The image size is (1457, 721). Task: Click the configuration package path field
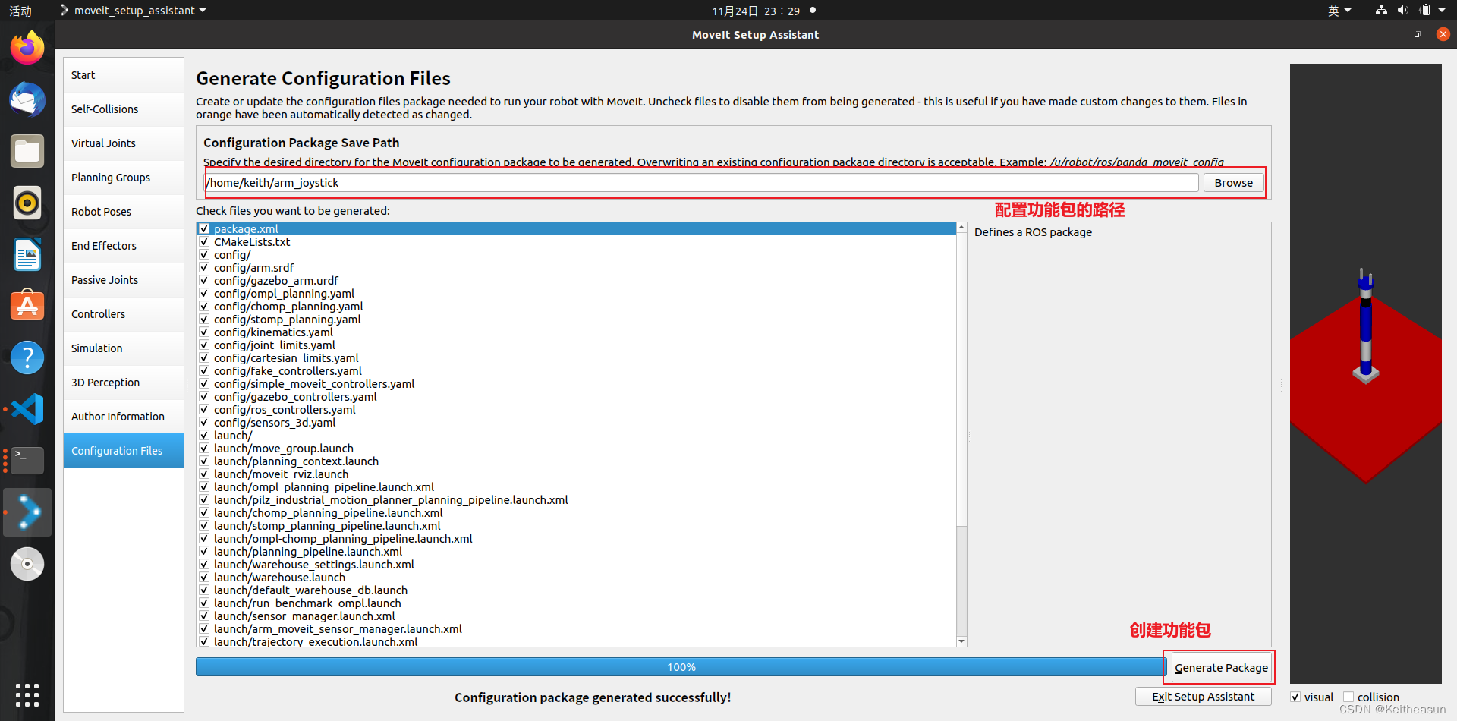tap(702, 183)
